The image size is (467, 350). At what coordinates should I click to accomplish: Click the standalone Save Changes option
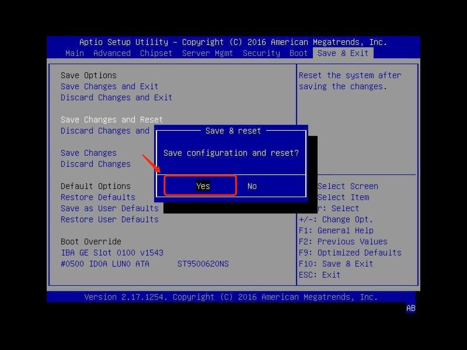[88, 153]
